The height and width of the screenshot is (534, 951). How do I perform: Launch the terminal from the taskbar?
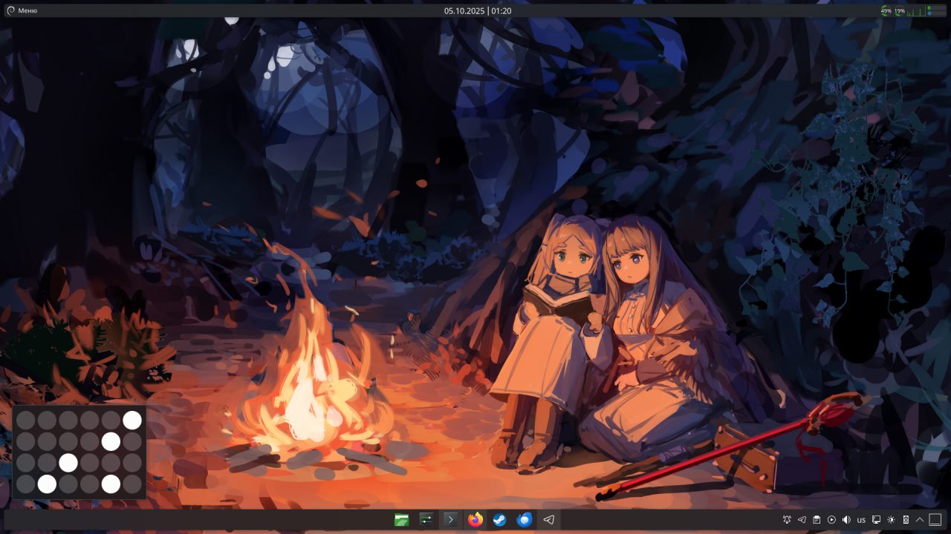click(x=450, y=520)
